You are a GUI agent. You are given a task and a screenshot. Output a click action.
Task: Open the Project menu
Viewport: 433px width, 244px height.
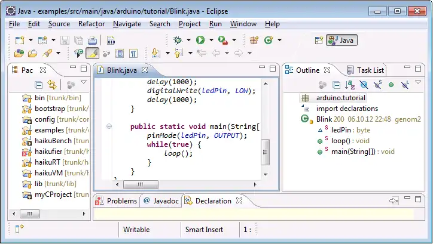point(190,24)
